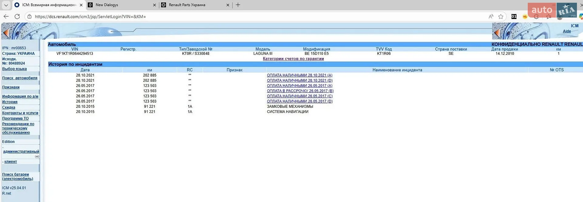Screen dimensions: 583x202
Task: Add this page to favorites star
Action: coord(501,16)
